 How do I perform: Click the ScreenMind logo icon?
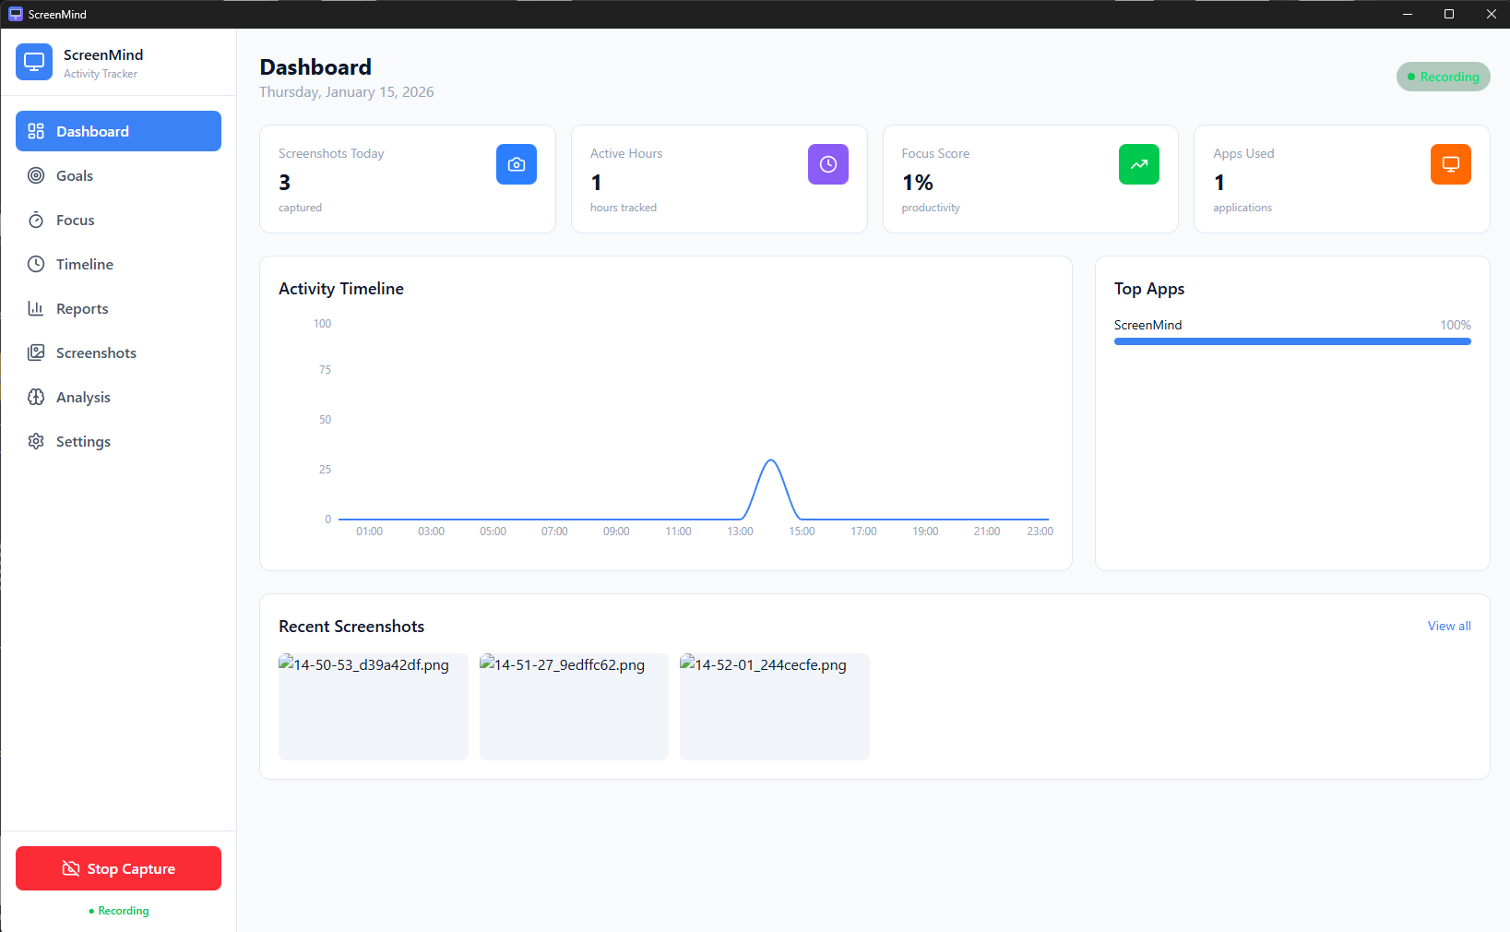coord(34,62)
